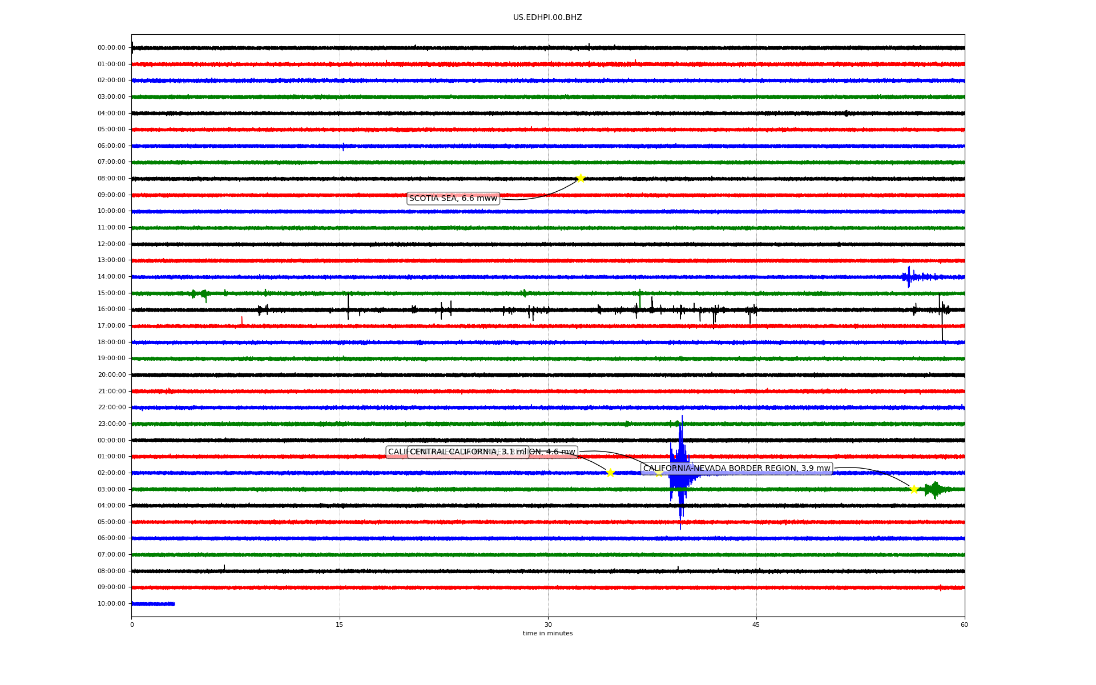1096x685 pixels.
Task: Click the 16:00:00 row time label
Action: [x=111, y=309]
